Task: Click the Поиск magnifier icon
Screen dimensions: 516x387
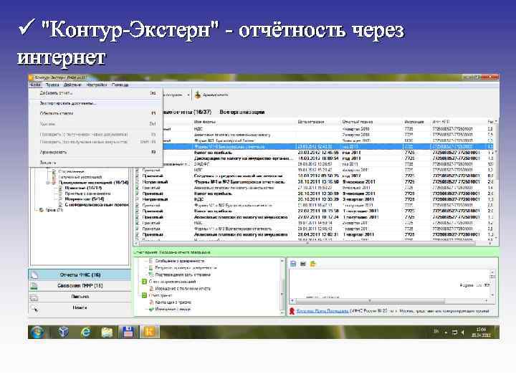Action: (34, 308)
